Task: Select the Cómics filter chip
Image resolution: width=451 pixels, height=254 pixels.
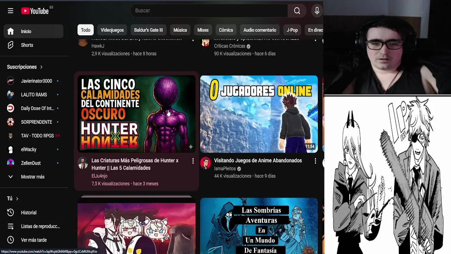Action: coord(226,30)
